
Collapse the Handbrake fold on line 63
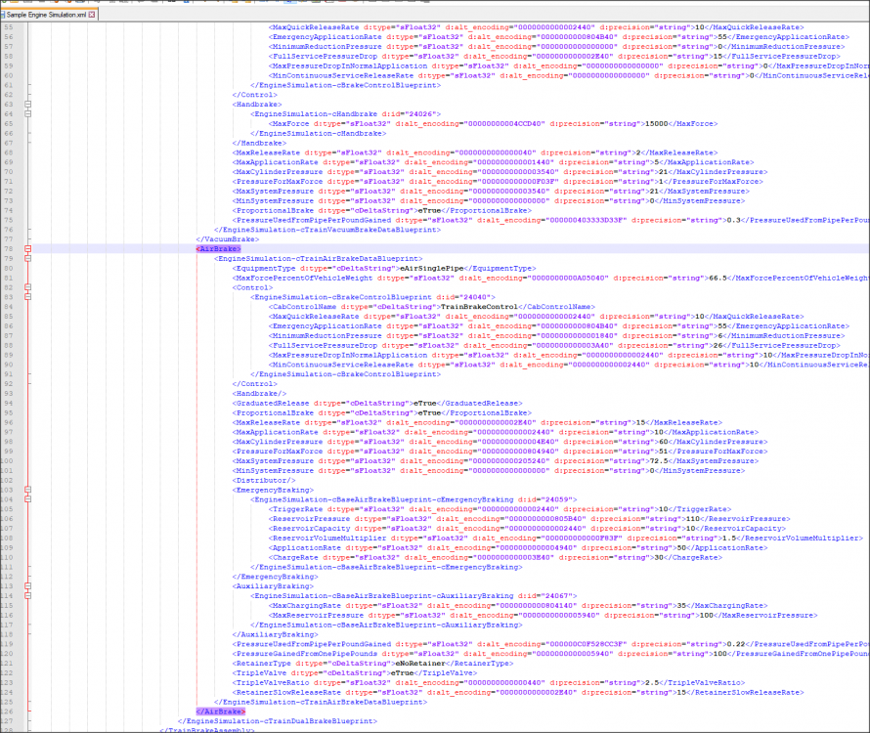click(x=28, y=105)
